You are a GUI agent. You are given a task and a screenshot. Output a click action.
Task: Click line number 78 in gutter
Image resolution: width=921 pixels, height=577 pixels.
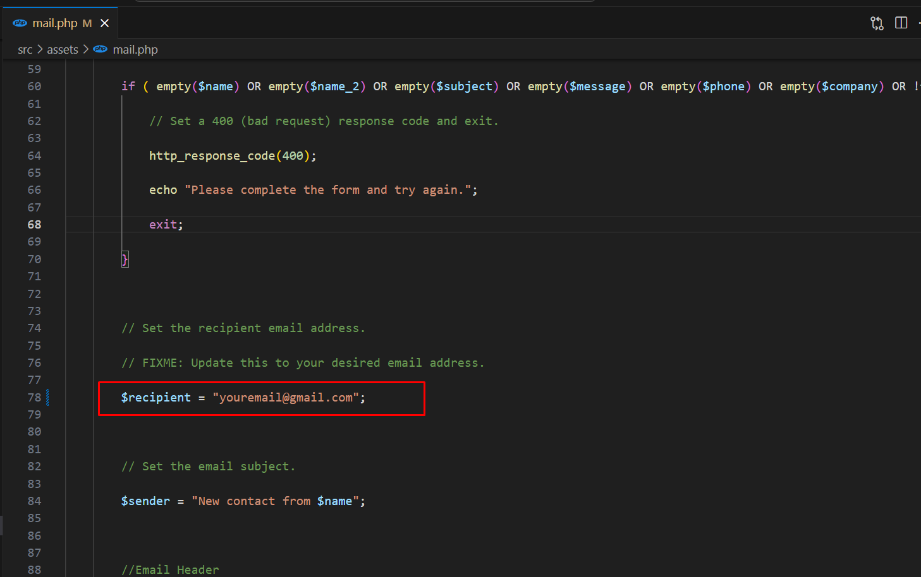34,398
